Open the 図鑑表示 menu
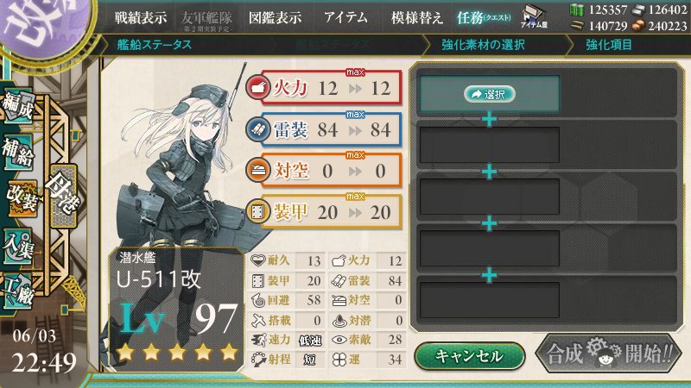691x388 pixels. [x=275, y=18]
